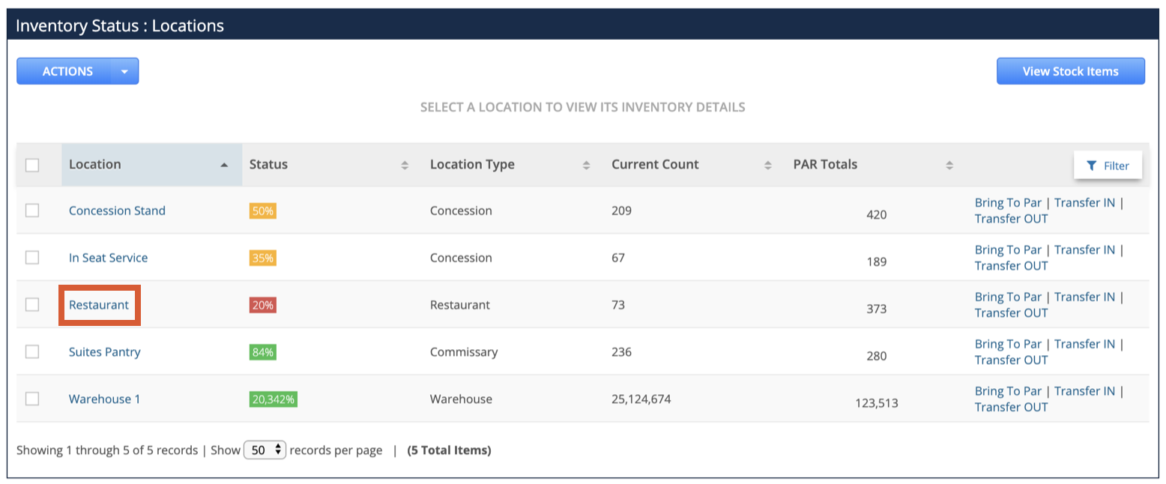Viewport: 1166px width, 484px height.
Task: Click Transfer OUT for Warehouse 1
Action: (x=1011, y=407)
